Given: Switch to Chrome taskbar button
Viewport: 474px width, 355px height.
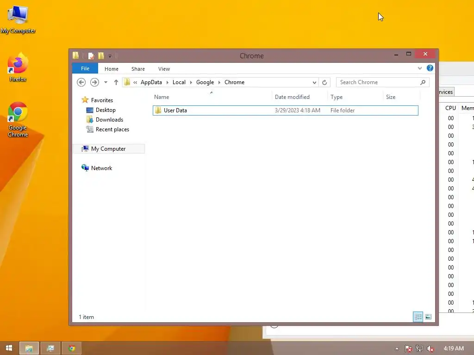Looking at the screenshot, I should (x=72, y=348).
